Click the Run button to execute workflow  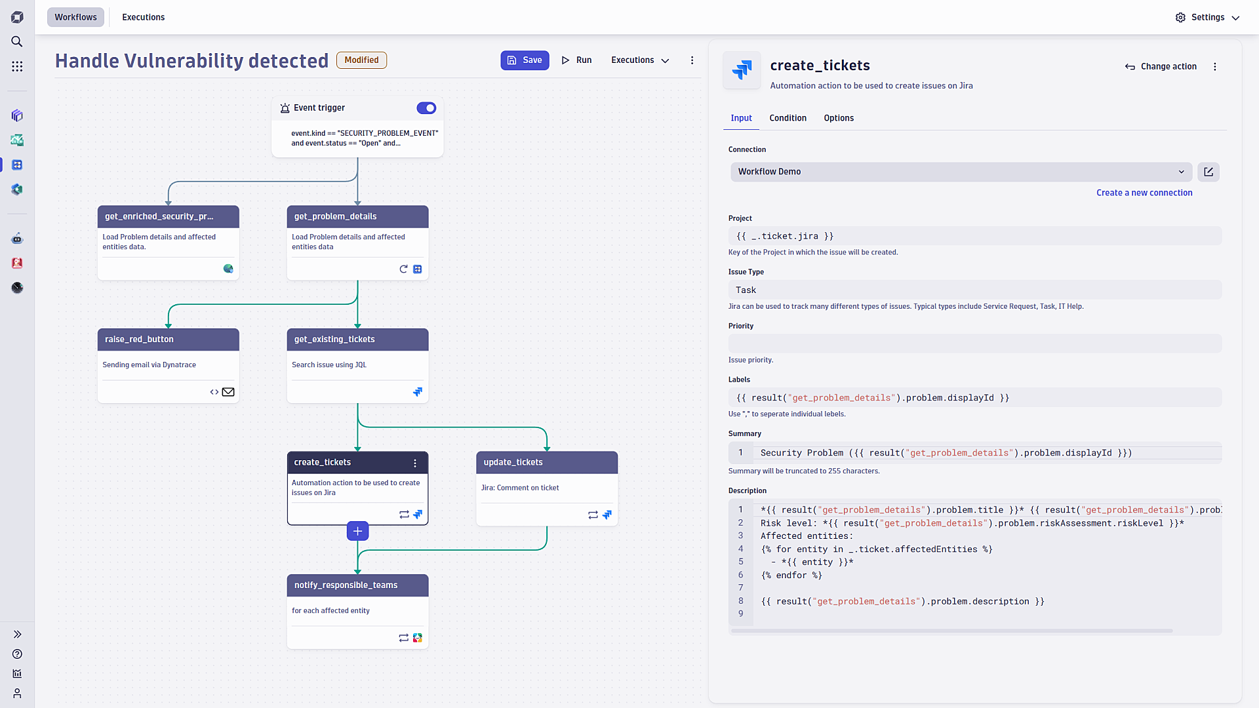(x=577, y=60)
